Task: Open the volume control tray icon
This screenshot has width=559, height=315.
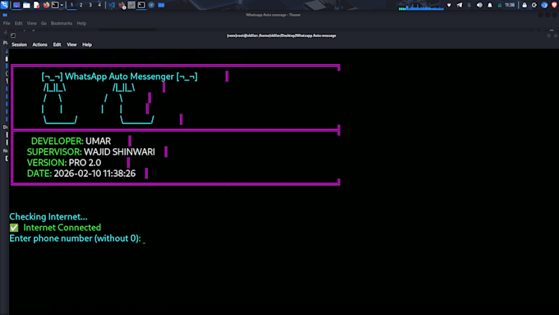Action: 479,5
